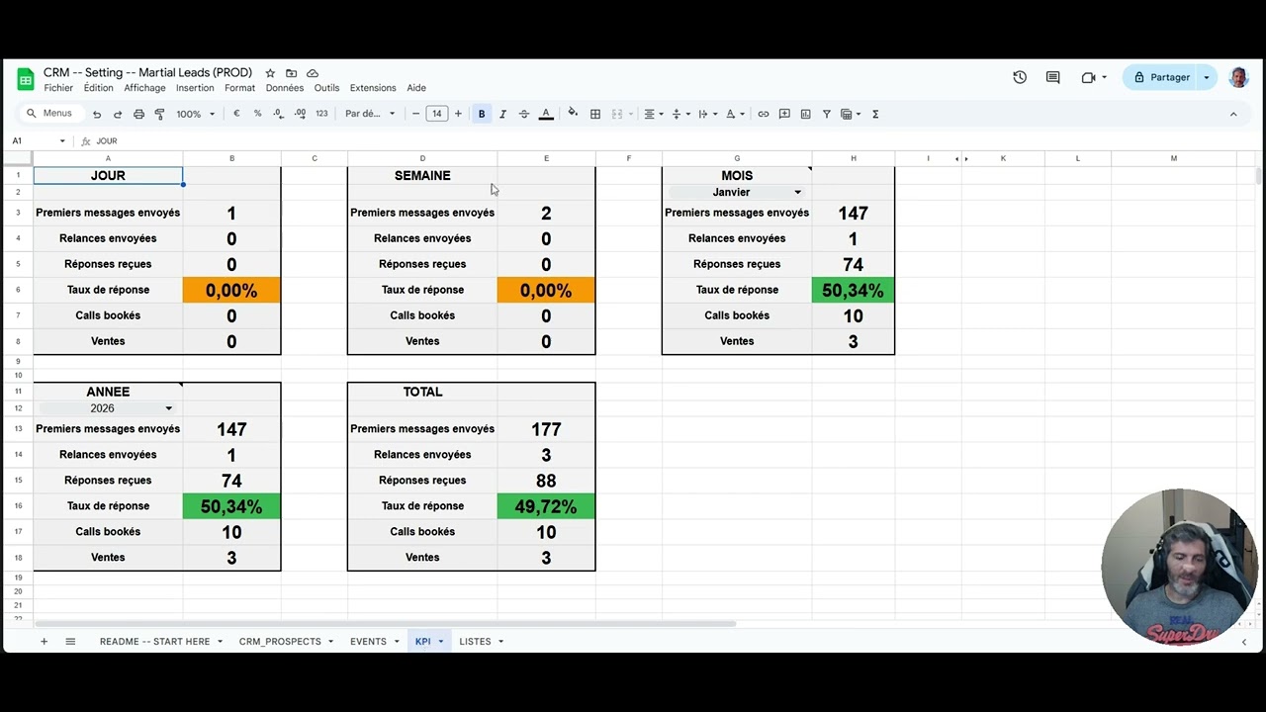Create a filter
1266x712 pixels.
coord(827,114)
